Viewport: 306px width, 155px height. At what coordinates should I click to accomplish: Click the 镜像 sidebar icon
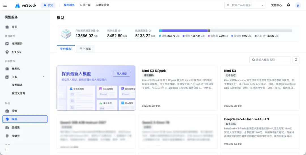pos(7,111)
